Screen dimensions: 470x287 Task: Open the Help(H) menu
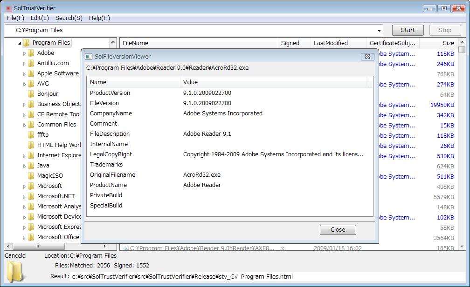click(99, 18)
